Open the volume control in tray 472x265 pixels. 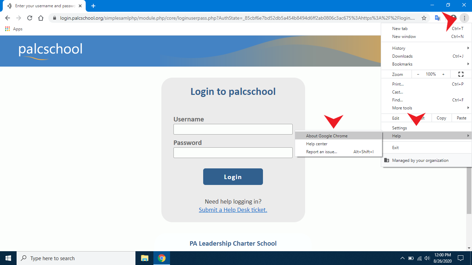[427, 258]
